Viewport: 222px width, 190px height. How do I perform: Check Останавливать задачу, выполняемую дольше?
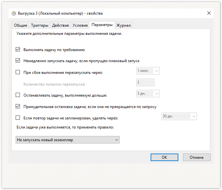[x=18, y=95]
